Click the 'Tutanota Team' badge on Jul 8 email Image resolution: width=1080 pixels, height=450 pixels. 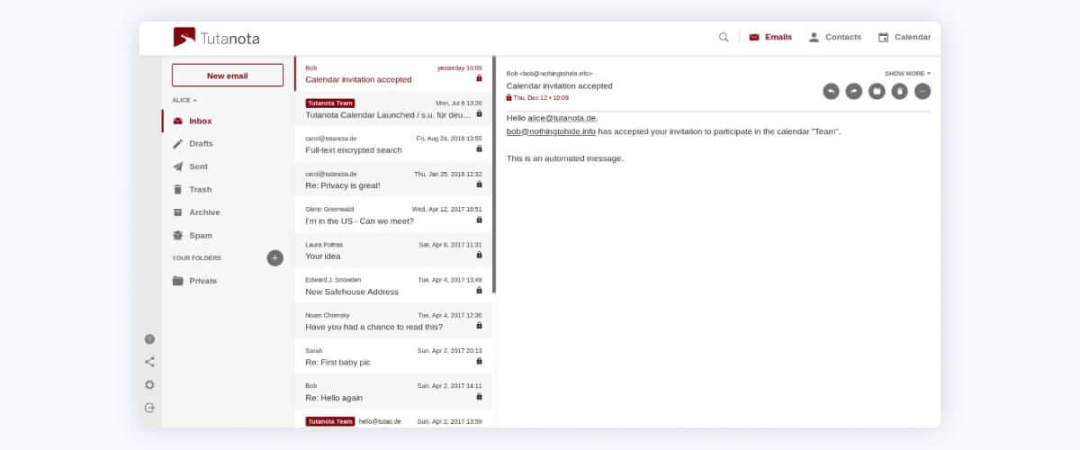329,103
